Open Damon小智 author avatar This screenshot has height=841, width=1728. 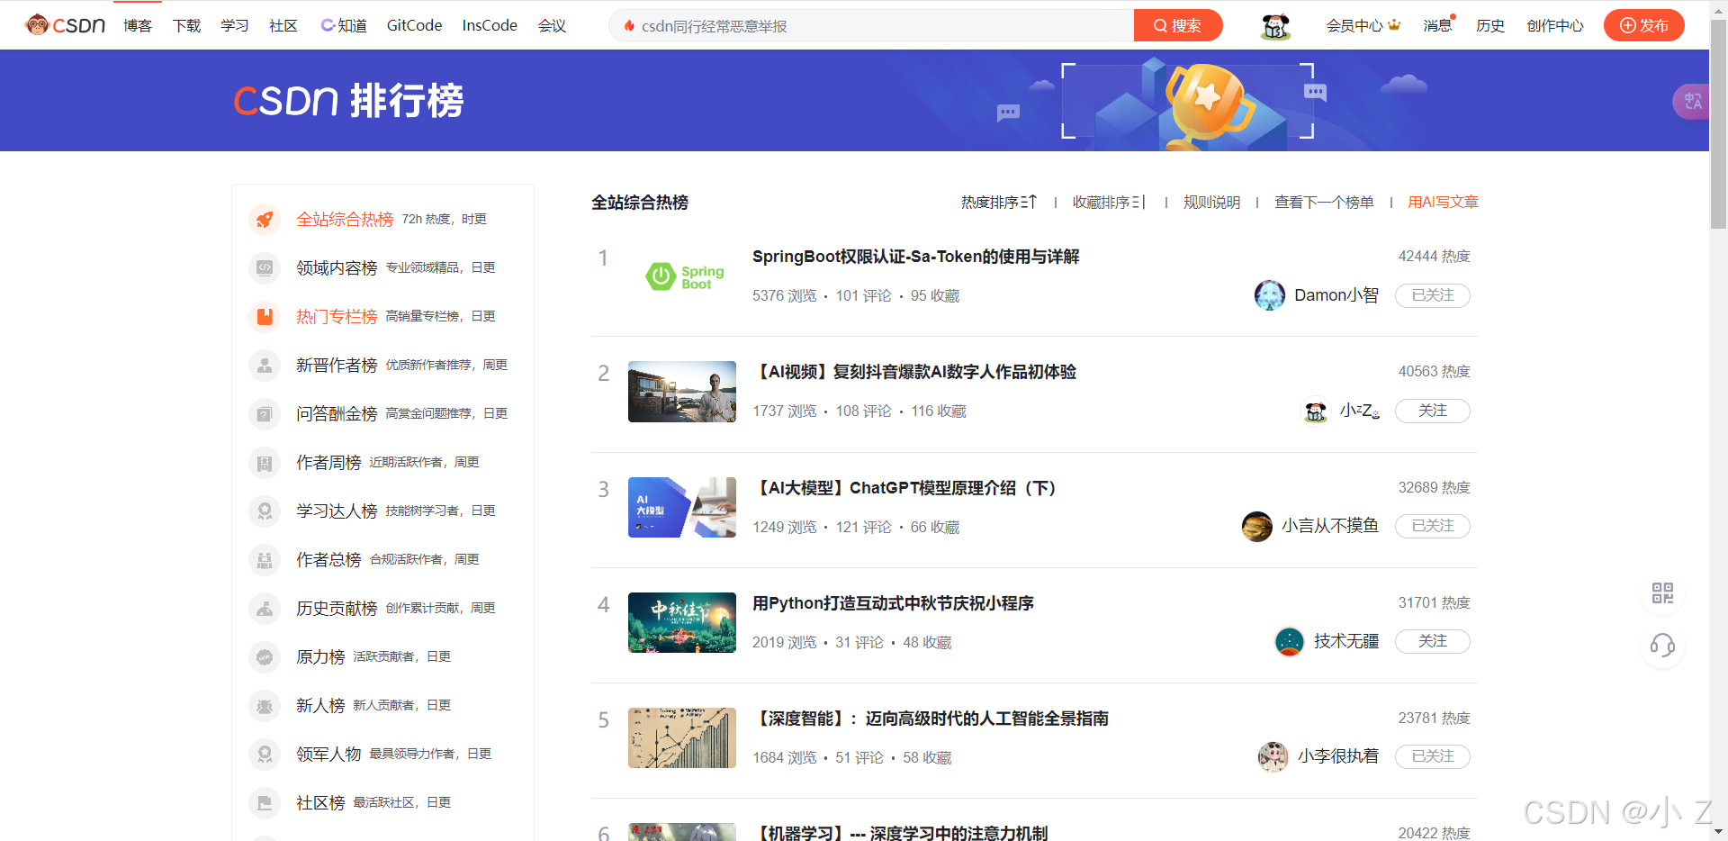coord(1269,295)
